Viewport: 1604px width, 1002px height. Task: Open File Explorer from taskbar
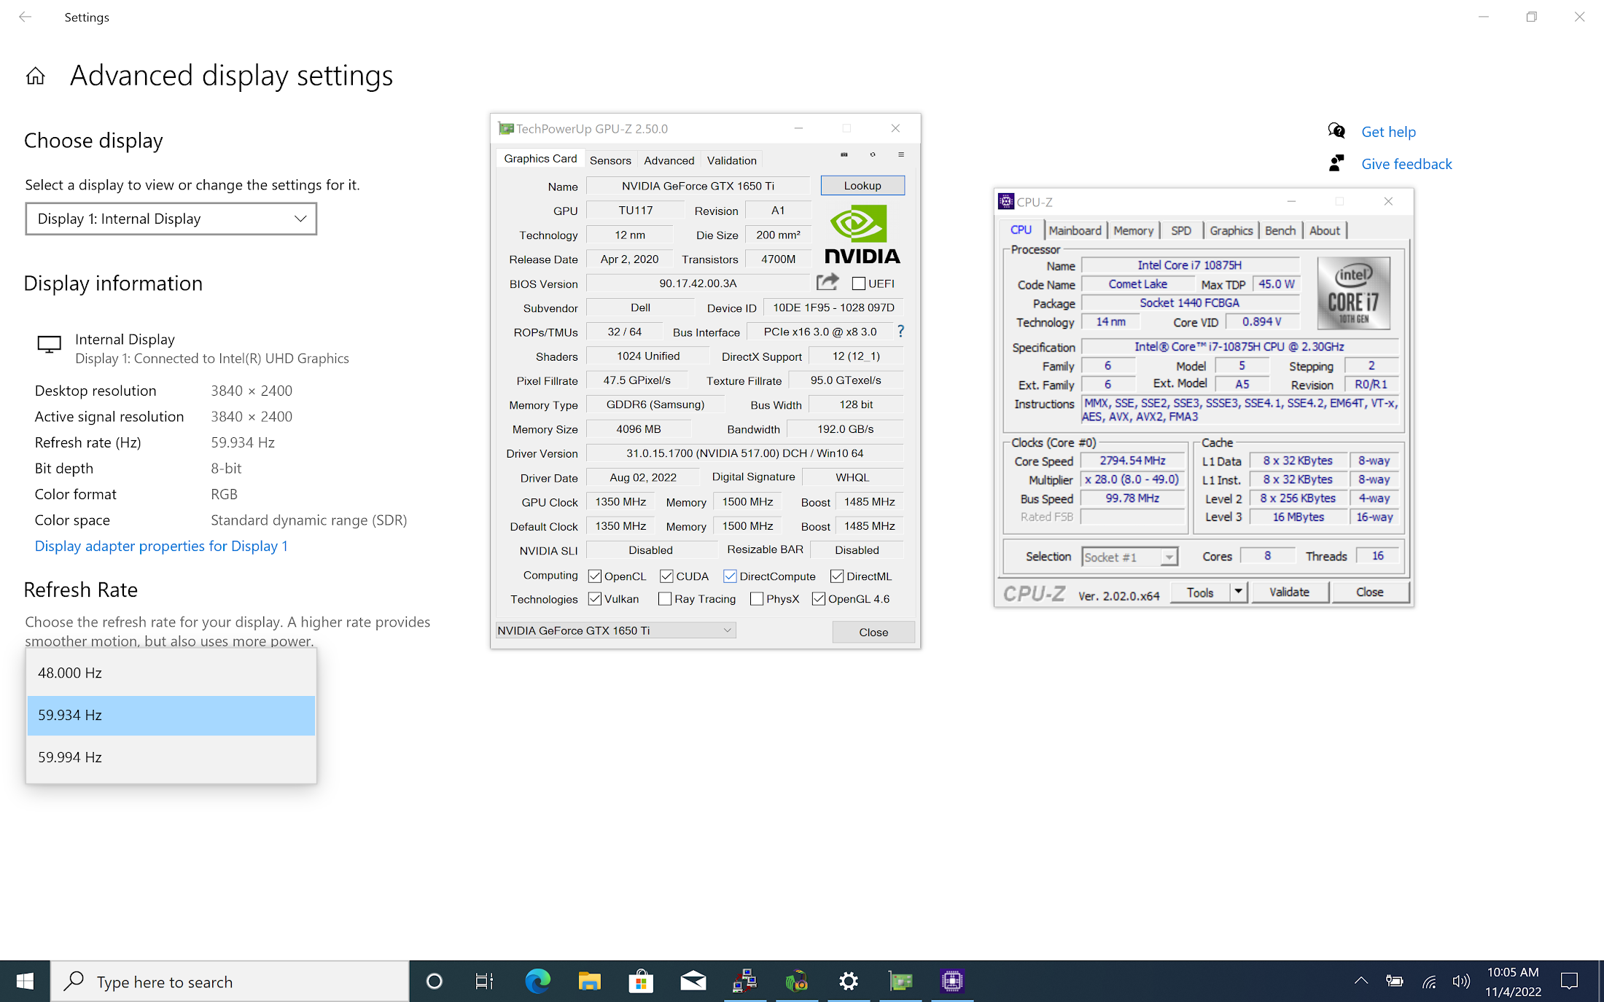point(589,982)
